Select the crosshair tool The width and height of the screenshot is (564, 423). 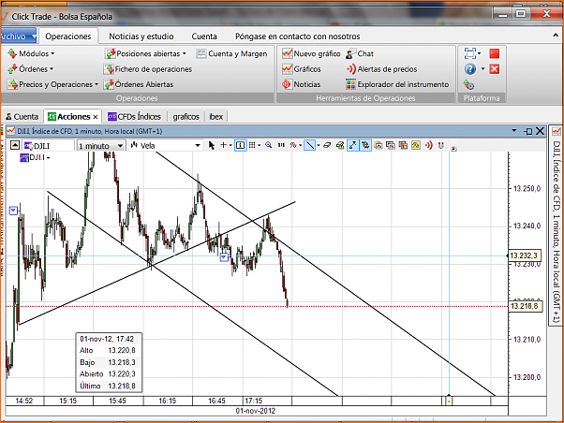223,145
